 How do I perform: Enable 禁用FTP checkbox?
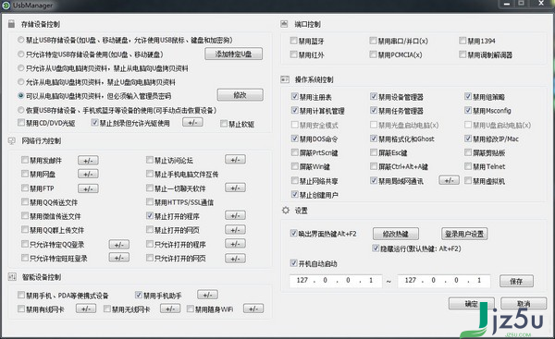click(25, 188)
